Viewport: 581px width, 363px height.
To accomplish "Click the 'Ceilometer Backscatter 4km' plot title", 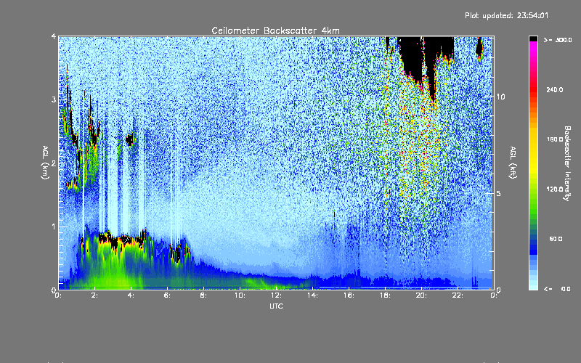I will 275,30.
